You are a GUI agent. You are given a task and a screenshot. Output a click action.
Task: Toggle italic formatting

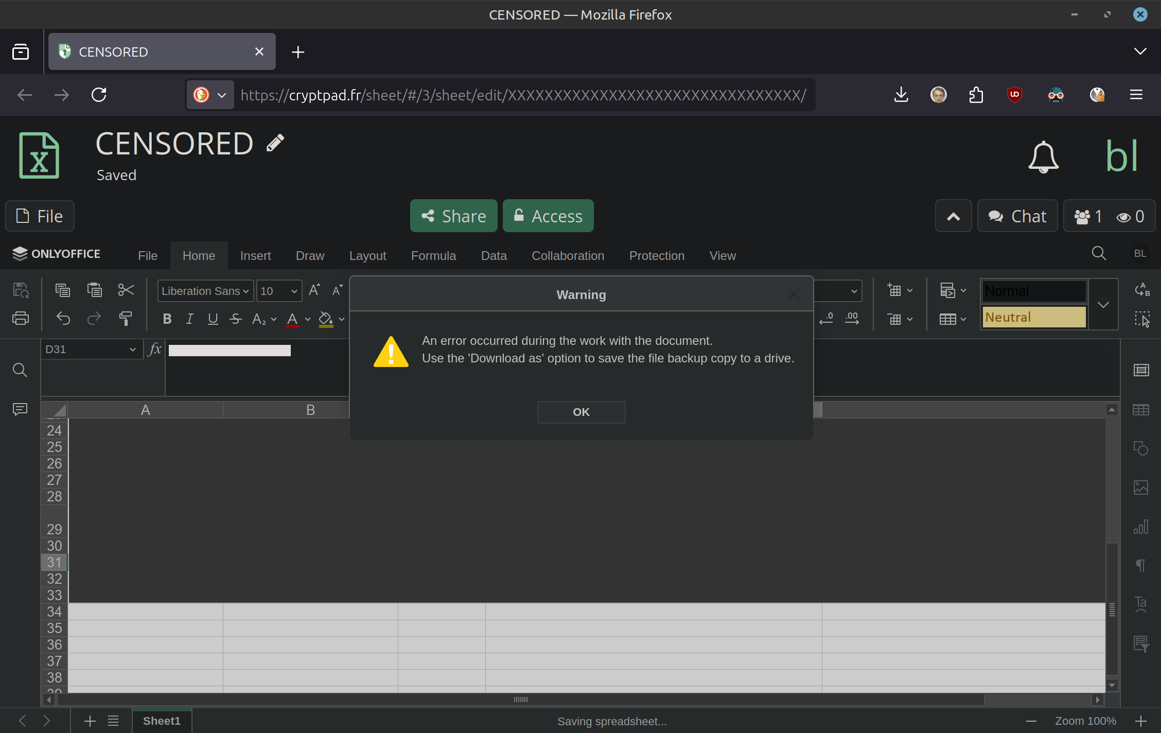(189, 319)
